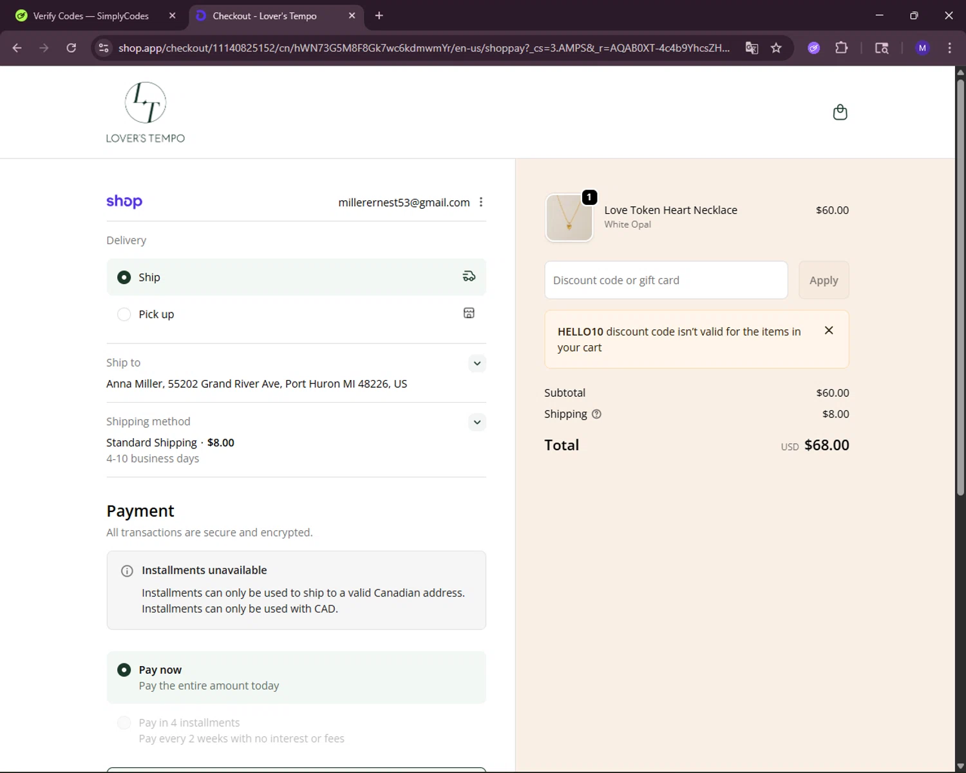The height and width of the screenshot is (773, 966).
Task: Click the translate page icon
Action: pyautogui.click(x=752, y=48)
